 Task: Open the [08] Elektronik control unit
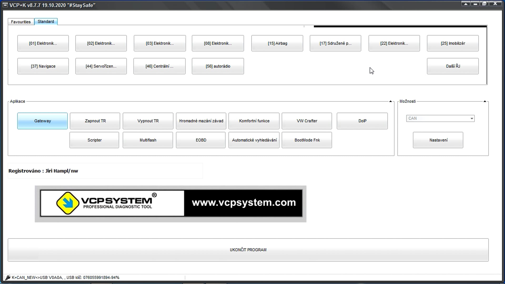click(218, 43)
